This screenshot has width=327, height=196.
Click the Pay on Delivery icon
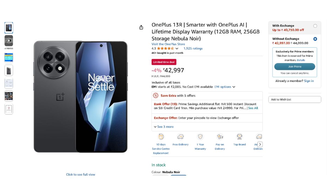pyautogui.click(x=220, y=137)
